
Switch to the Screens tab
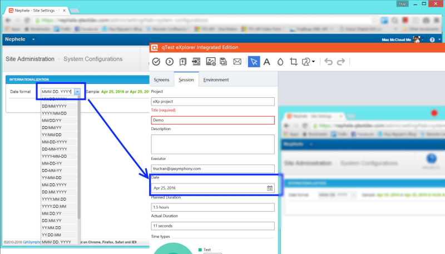(x=161, y=80)
